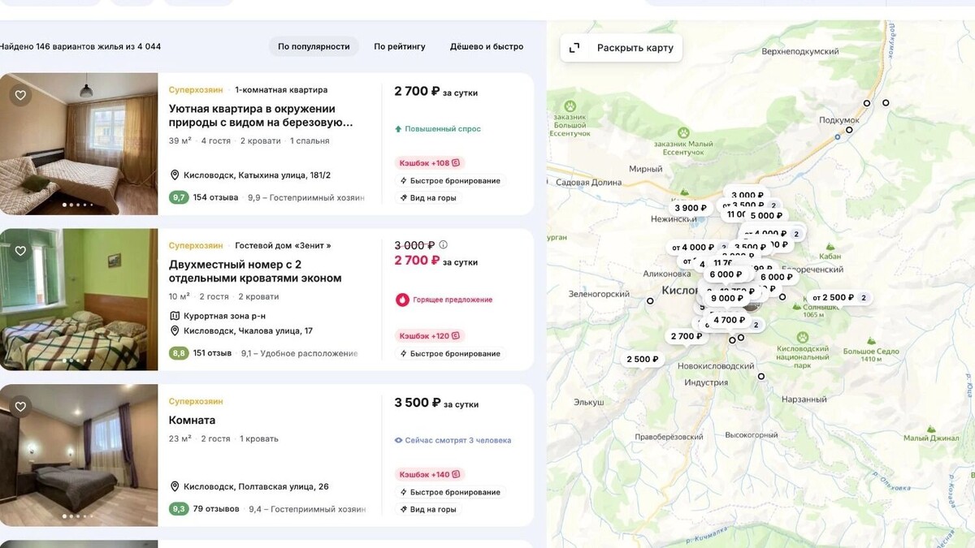Open photo of the Комната bedroom
The height and width of the screenshot is (548, 975).
click(79, 455)
